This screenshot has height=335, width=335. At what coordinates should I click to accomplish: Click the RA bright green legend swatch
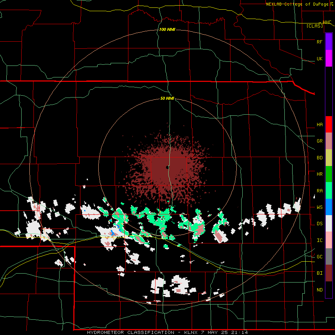329,191
